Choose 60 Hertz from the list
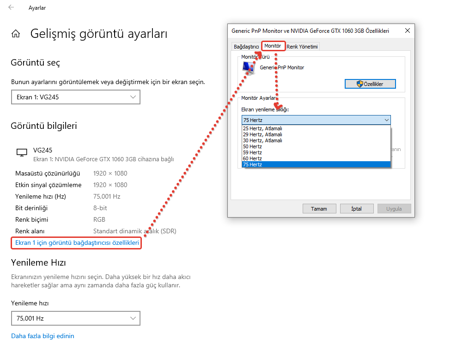Viewport: 463px width, 364px height. coord(253,158)
